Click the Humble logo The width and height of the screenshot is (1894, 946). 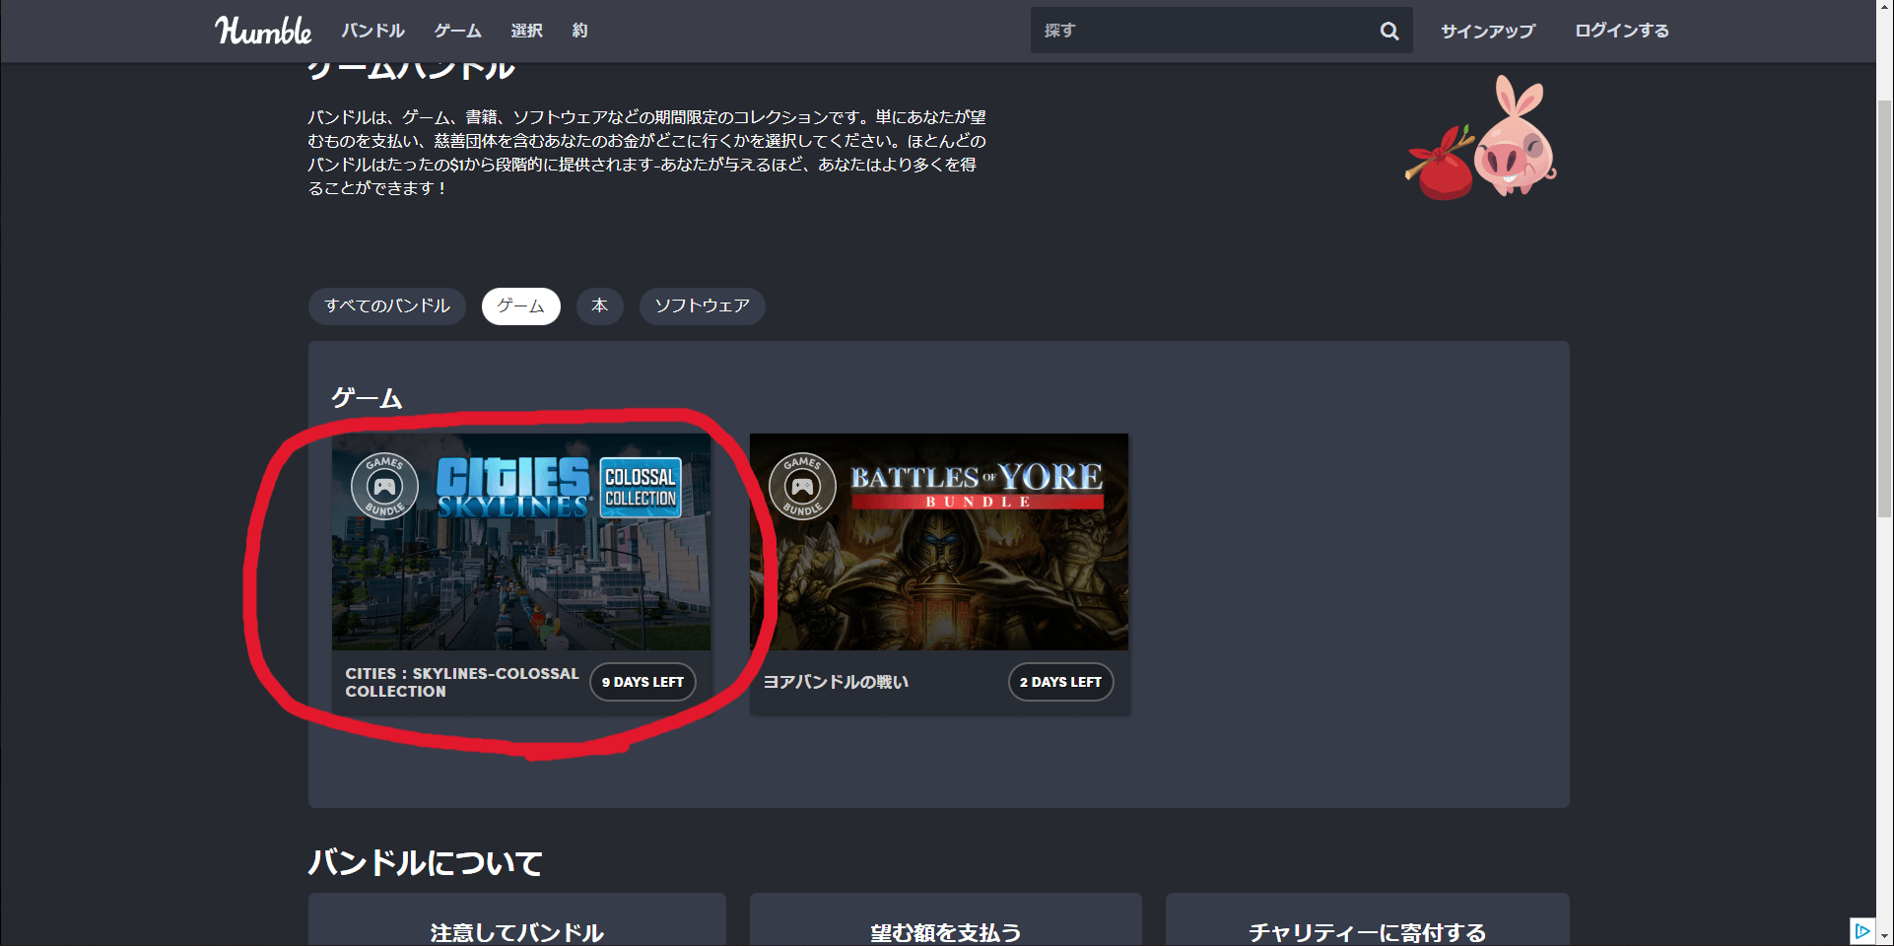pos(263,31)
